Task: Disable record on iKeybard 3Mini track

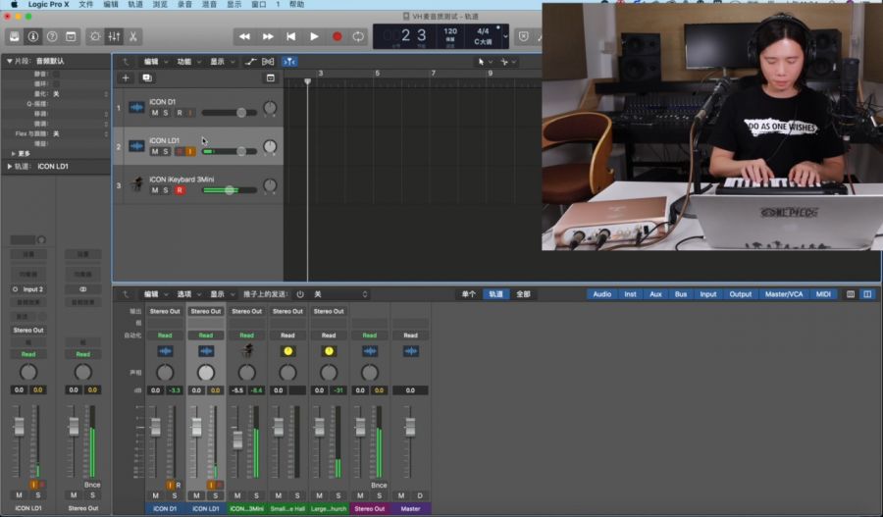Action: point(179,190)
